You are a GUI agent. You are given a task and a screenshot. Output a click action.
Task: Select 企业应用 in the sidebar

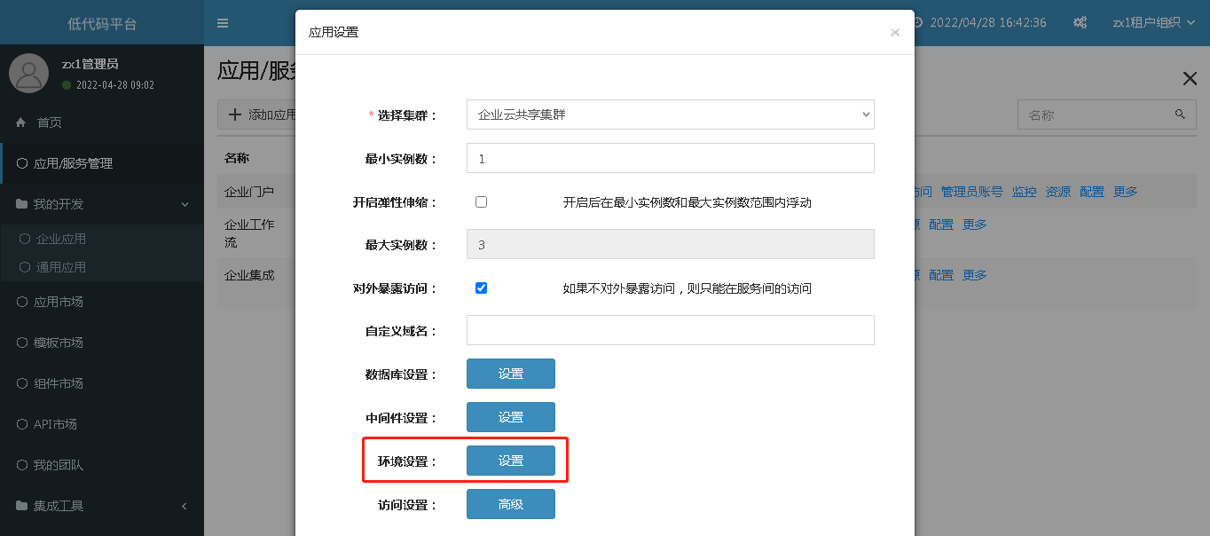click(x=60, y=239)
